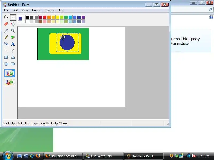Select the Magnifier tool
Screen dimensions: 214x160
13,31
